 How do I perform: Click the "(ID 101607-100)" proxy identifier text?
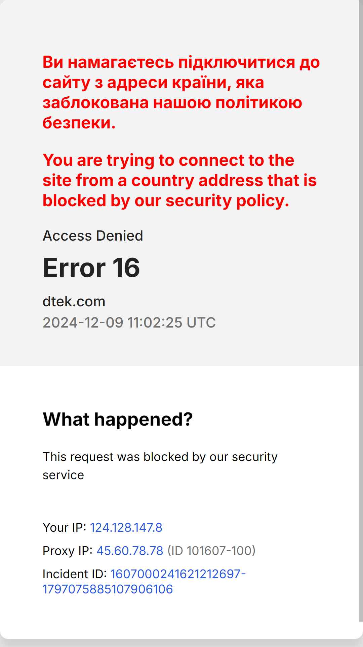pos(211,551)
